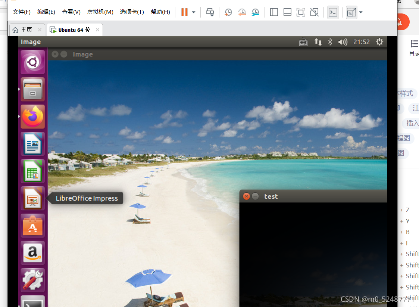This screenshot has height=307, width=419.
Task: Close the Image window
Action: [55, 54]
